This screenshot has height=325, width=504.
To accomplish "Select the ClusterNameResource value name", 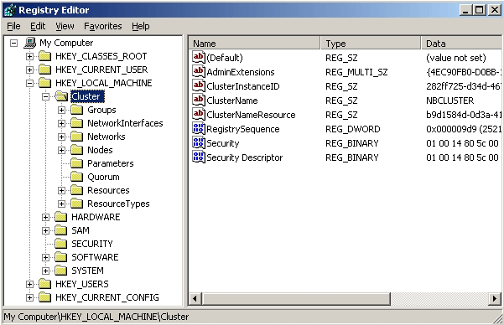I will [251, 115].
